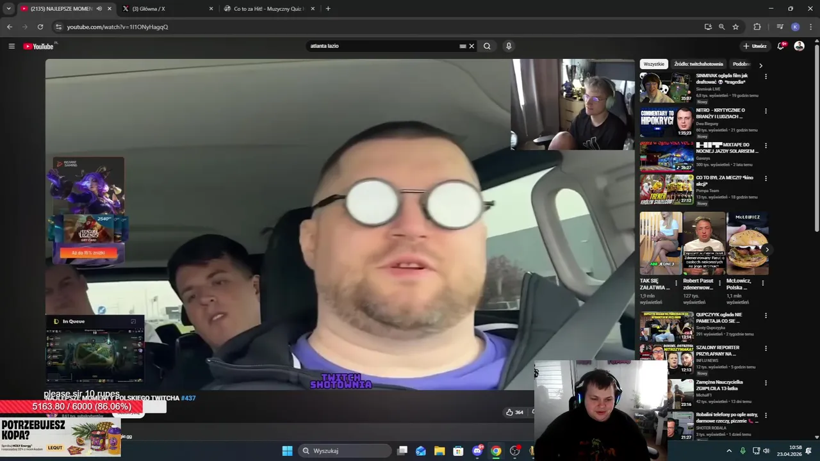Open Google Chrome from taskbar
Image resolution: width=820 pixels, height=461 pixels.
pyautogui.click(x=496, y=451)
